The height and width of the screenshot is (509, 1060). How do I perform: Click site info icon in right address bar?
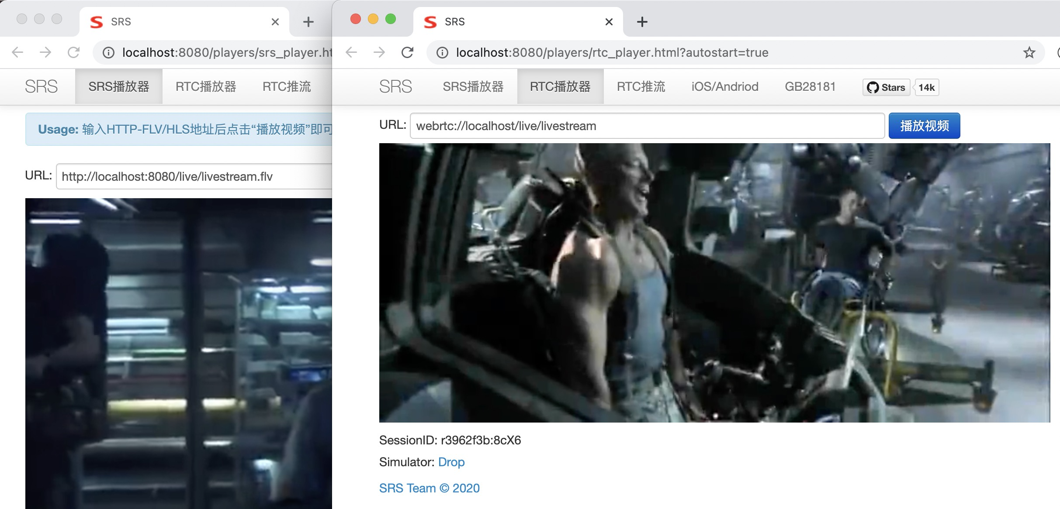point(442,52)
